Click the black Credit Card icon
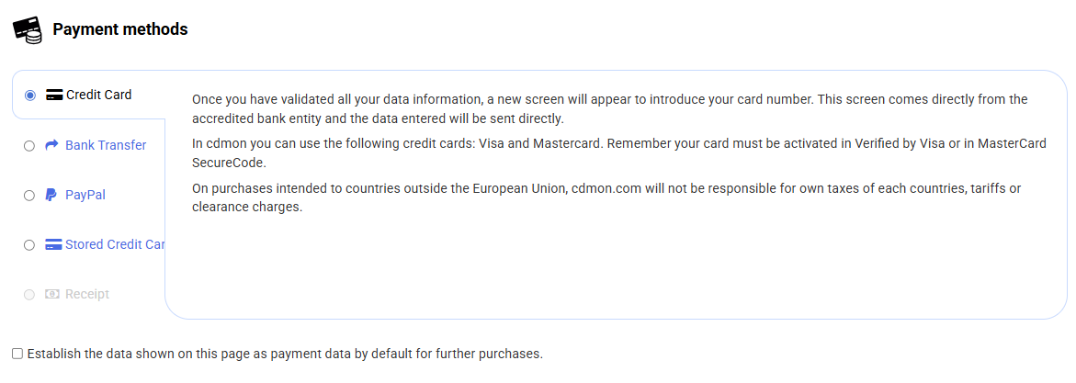The width and height of the screenshot is (1076, 383). click(x=53, y=96)
